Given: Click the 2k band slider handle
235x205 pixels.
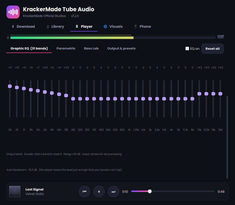Looking at the screenshot, I should (x=150, y=98).
